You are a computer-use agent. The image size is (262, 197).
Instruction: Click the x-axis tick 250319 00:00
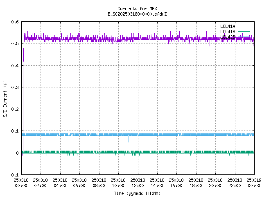(254, 183)
